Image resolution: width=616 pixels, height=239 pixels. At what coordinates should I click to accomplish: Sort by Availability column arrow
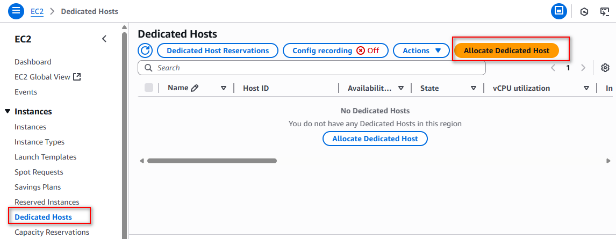point(401,88)
